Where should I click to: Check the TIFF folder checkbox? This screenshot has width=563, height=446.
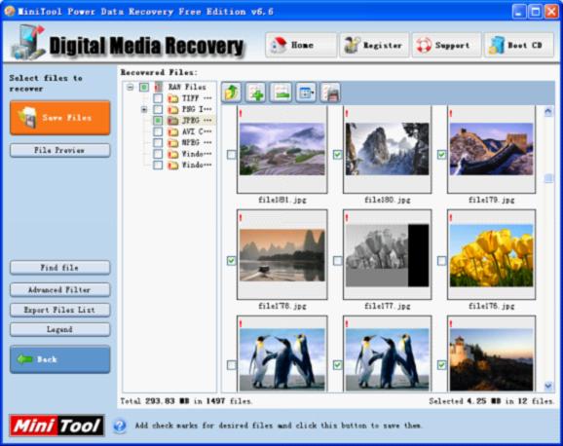tap(158, 98)
